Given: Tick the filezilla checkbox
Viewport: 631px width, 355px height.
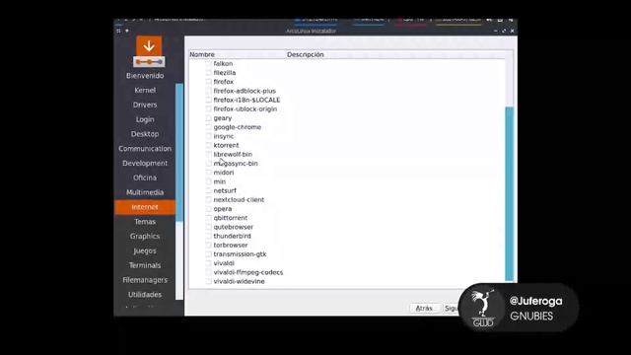Looking at the screenshot, I should click(x=208, y=73).
